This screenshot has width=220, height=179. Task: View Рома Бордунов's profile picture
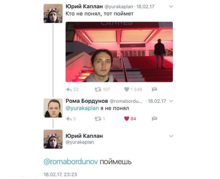click(x=53, y=108)
